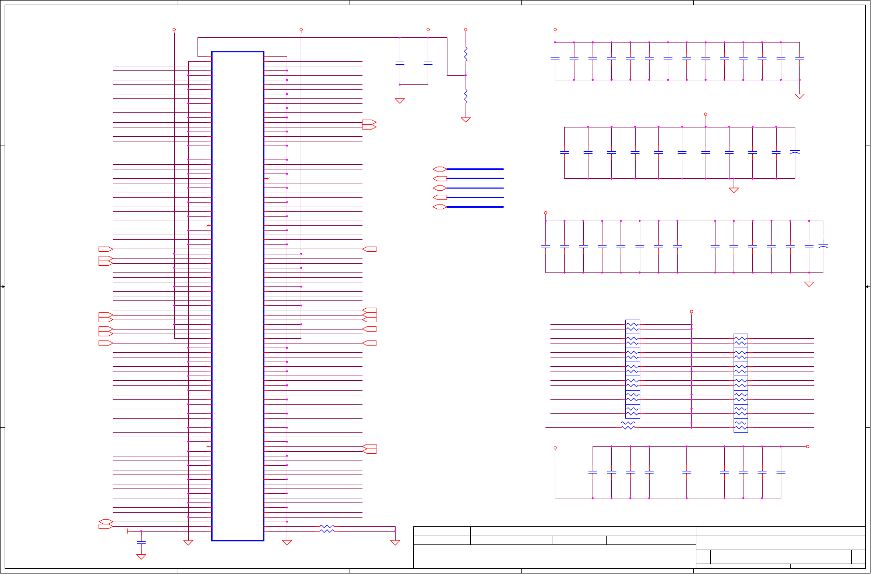Select the capacitor below the IC's bottom-left corner
Viewport: 871px width, 574px height.
click(141, 542)
